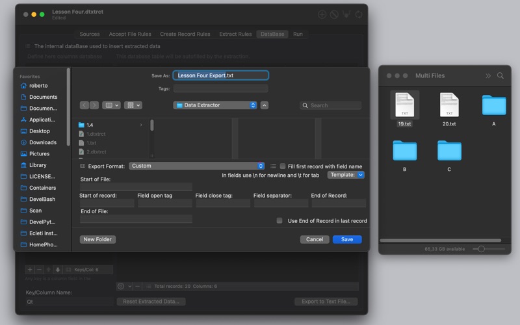Click the Finder search magnifier in Multi Files
The image size is (520, 325).
500,76
